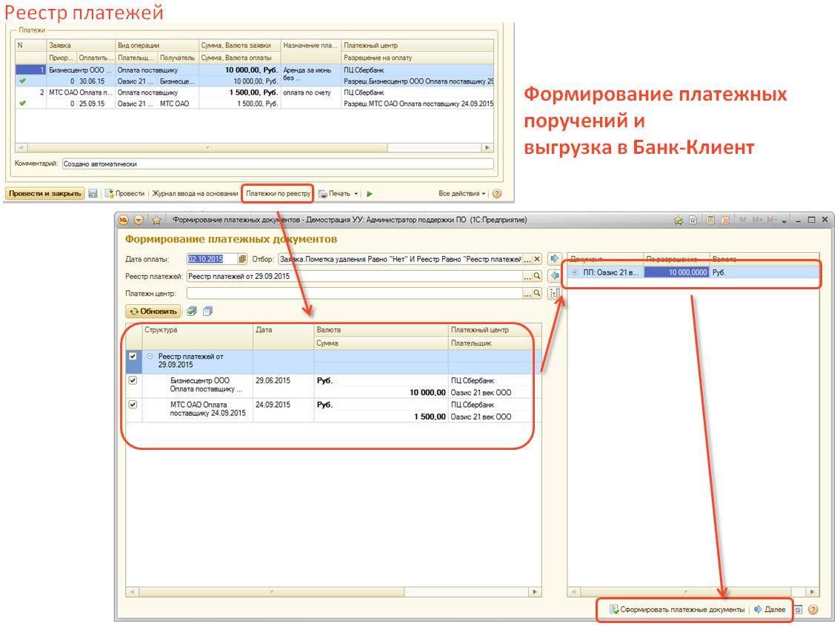The image size is (840, 626).
Task: Expand the Все действия dropdown
Action: (x=462, y=194)
